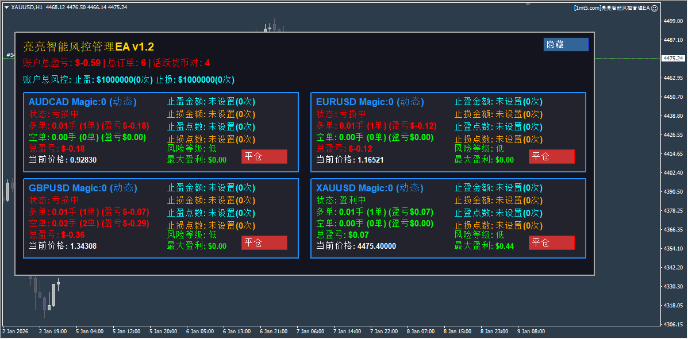Close XAUUSD positions with its 平仓 button

(551, 243)
